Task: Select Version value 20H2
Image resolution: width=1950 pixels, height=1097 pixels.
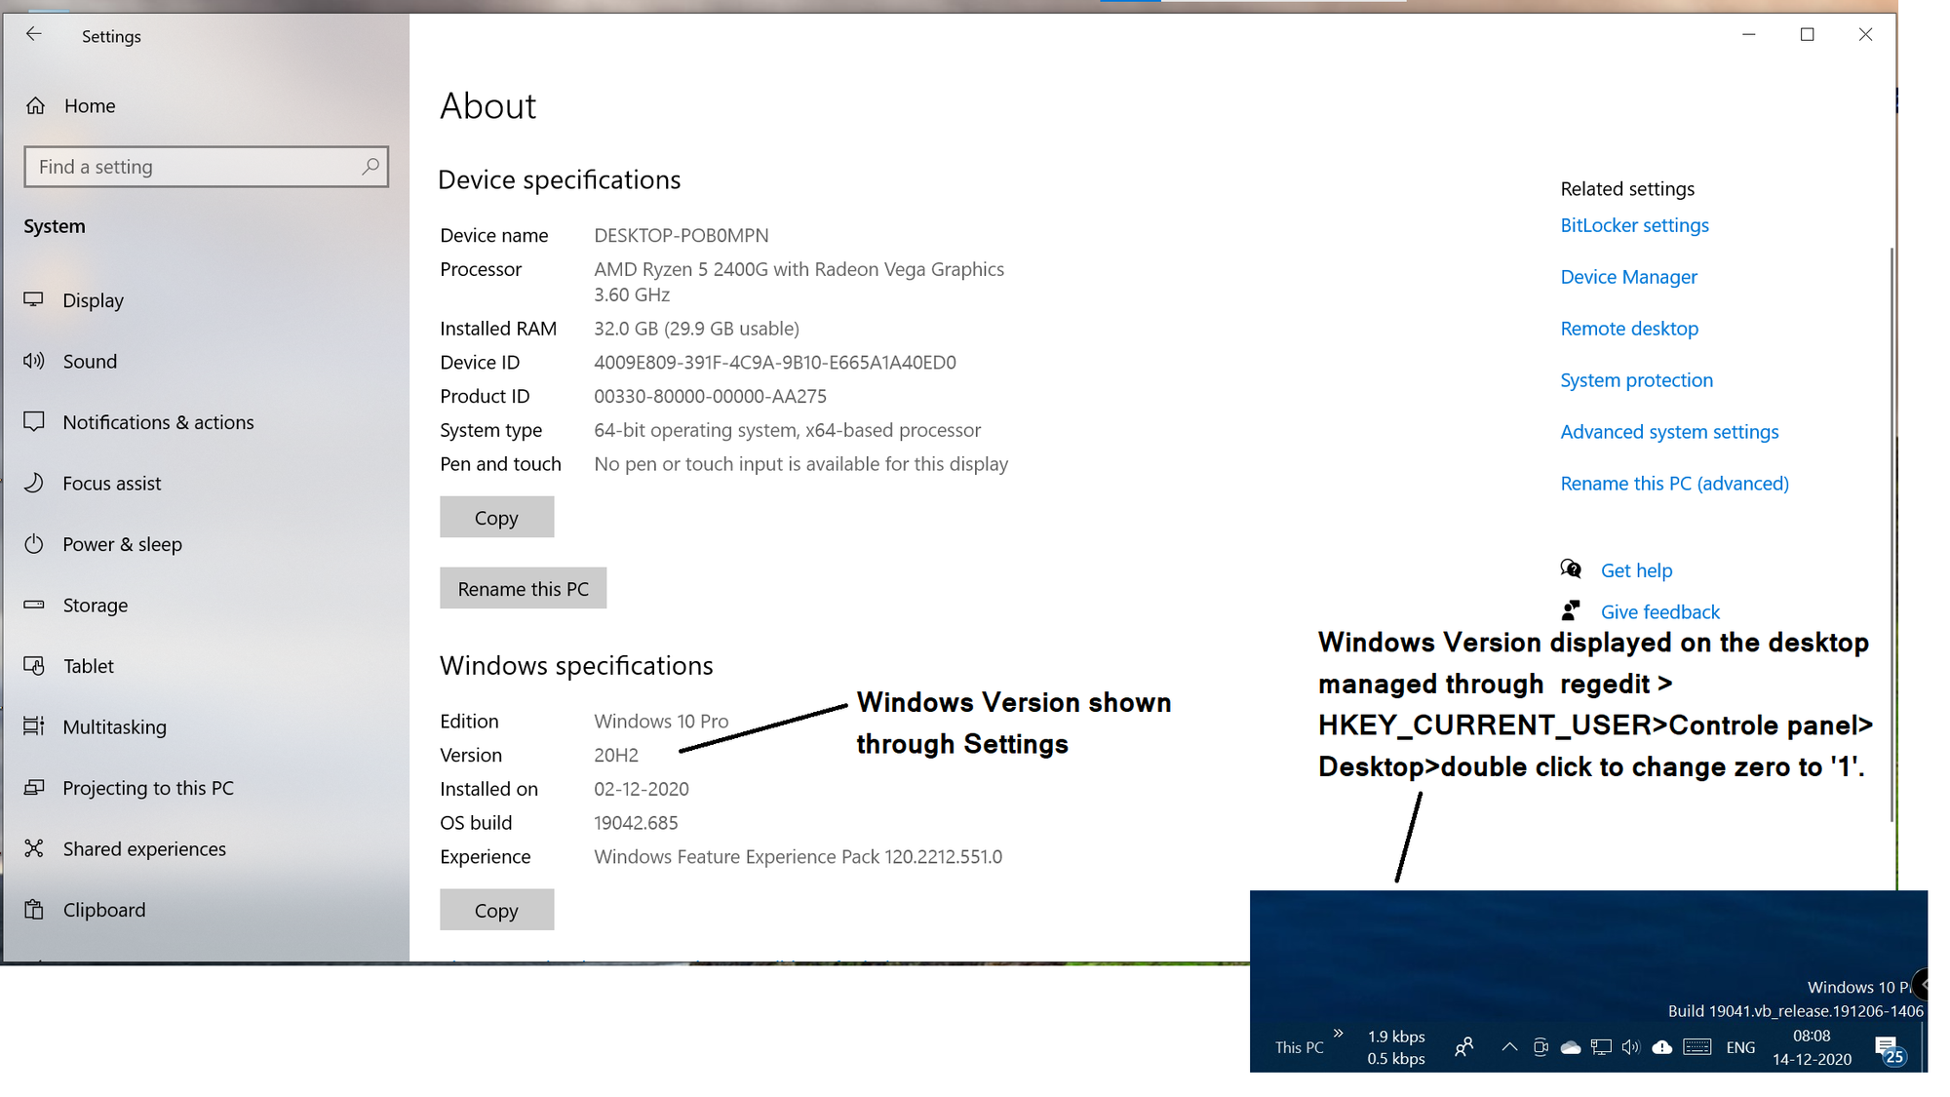Action: [616, 756]
